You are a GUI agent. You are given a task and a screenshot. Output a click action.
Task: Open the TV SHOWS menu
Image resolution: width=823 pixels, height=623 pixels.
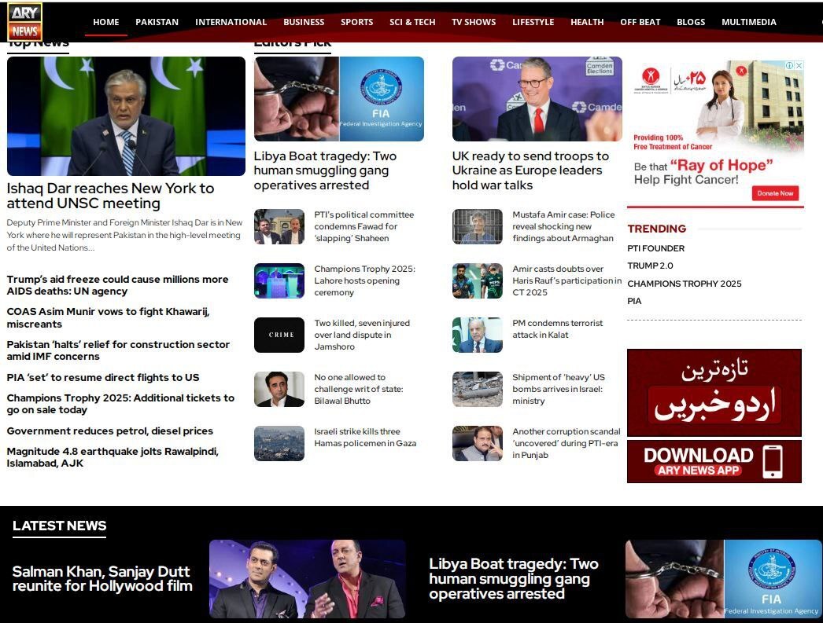(474, 22)
